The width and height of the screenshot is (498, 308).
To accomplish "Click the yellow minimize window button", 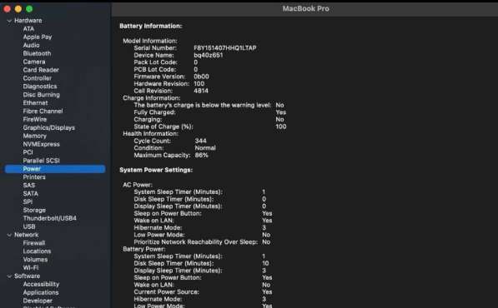I will click(18, 9).
